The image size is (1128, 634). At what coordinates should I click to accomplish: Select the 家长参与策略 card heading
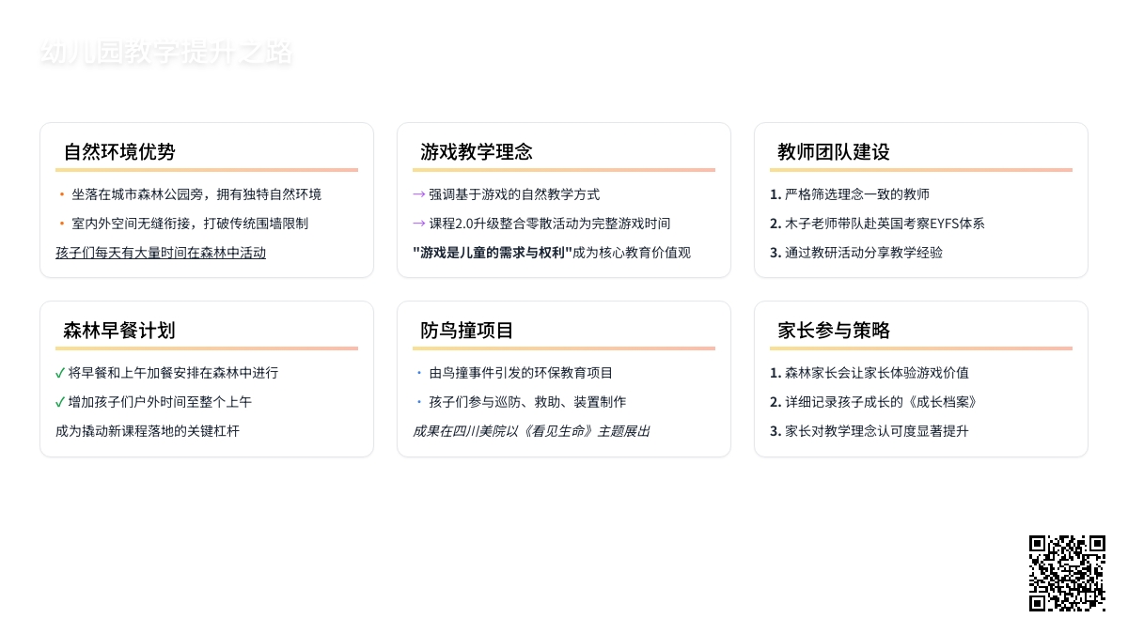pos(834,330)
